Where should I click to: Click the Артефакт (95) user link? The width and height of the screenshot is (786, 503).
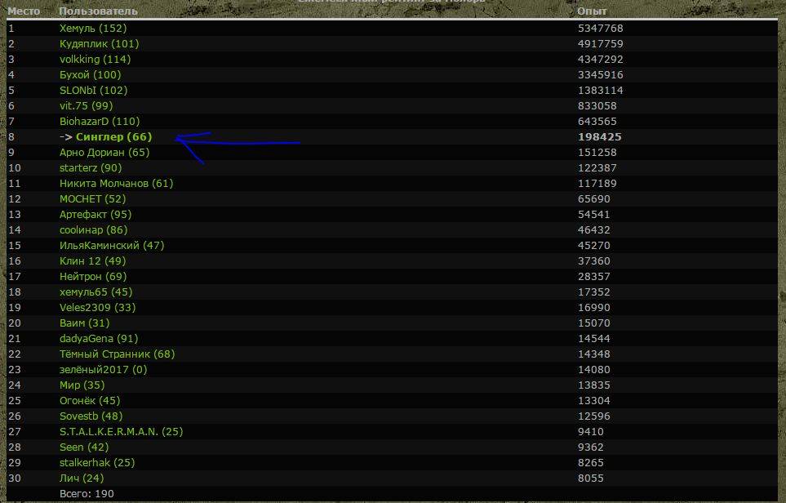pos(95,215)
